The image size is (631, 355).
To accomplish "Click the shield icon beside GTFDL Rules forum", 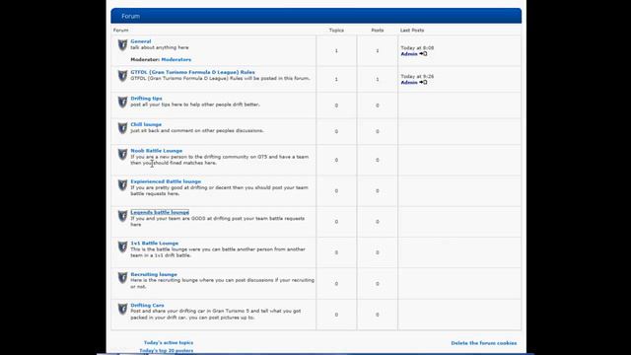I will click(122, 76).
